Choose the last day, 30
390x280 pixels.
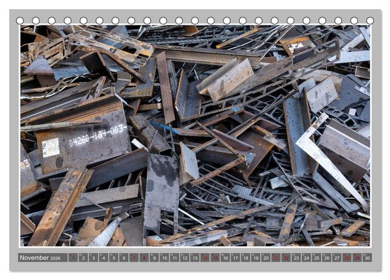click(x=367, y=258)
